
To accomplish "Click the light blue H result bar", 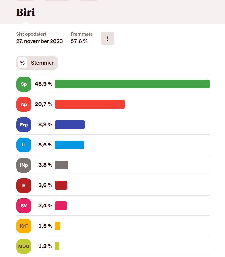I will click(x=70, y=145).
